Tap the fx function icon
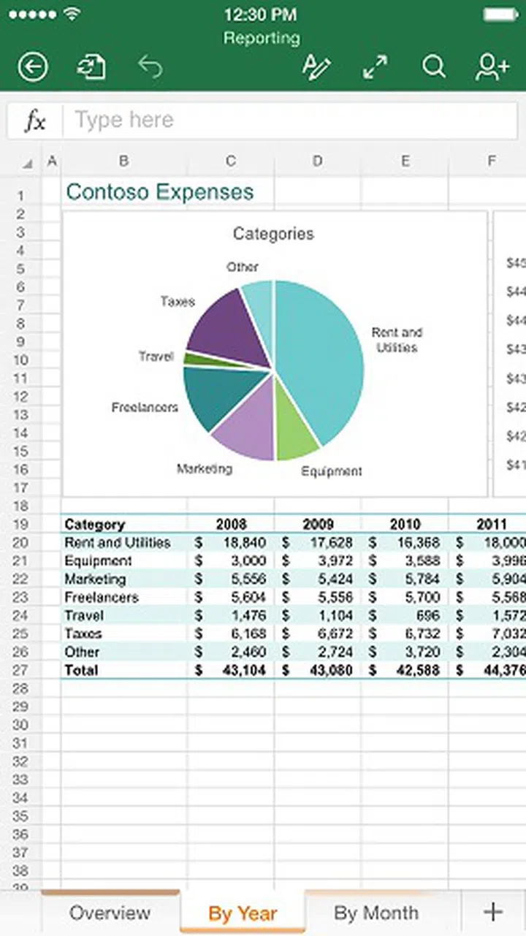 coord(35,121)
